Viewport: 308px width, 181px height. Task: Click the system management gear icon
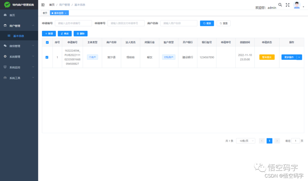tap(5, 56)
